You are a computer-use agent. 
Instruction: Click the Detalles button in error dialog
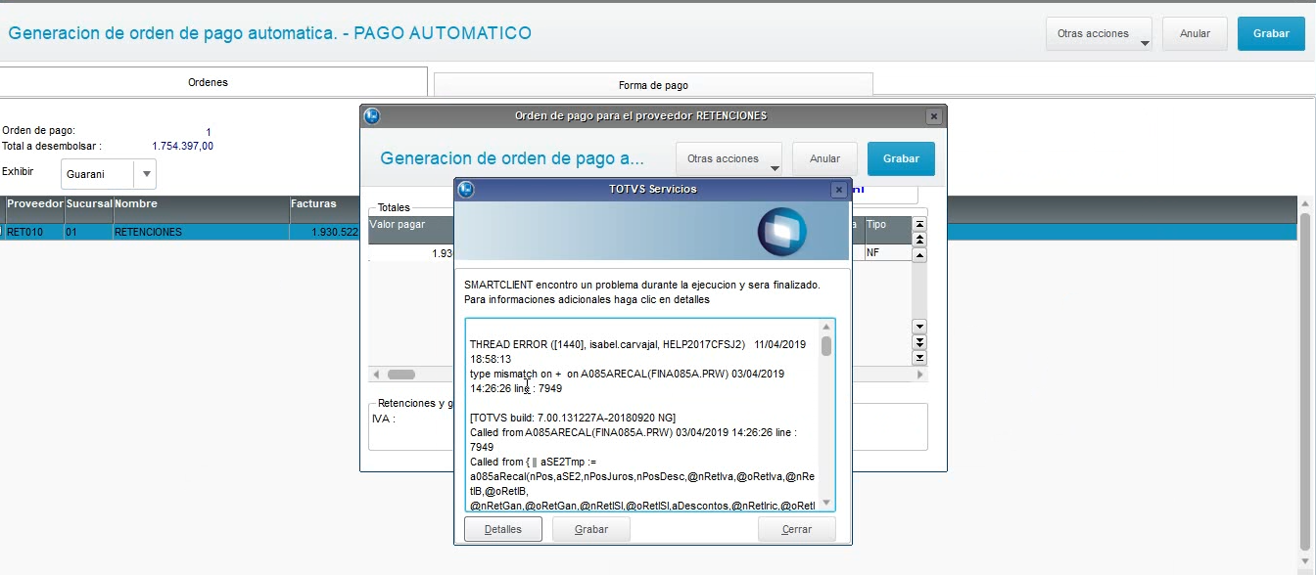point(503,529)
